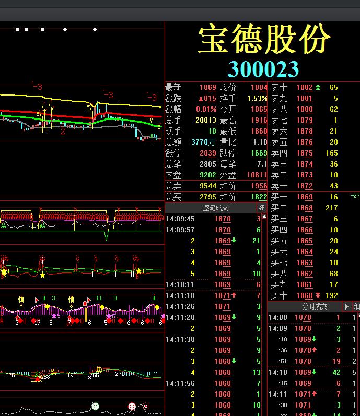Click the 总卖 value 9544
The width and height of the screenshot is (360, 416).
pyautogui.click(x=208, y=186)
